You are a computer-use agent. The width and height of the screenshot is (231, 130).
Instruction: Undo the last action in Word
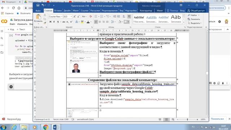[x=43, y=5]
